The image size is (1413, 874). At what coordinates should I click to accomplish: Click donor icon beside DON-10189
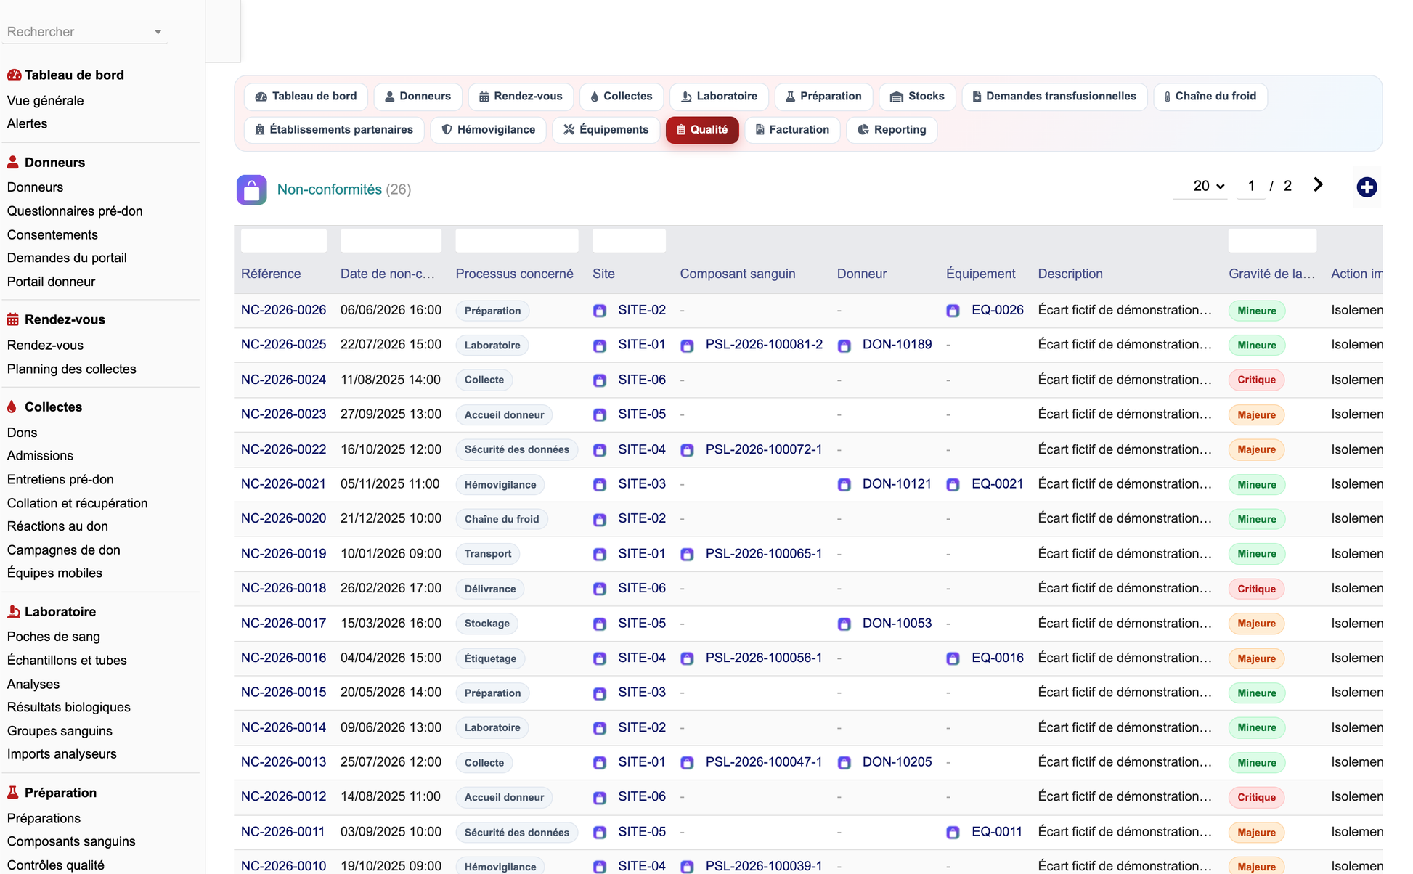[x=844, y=346]
